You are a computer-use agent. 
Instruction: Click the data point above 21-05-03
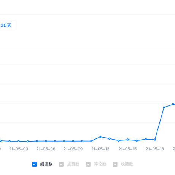(19, 141)
